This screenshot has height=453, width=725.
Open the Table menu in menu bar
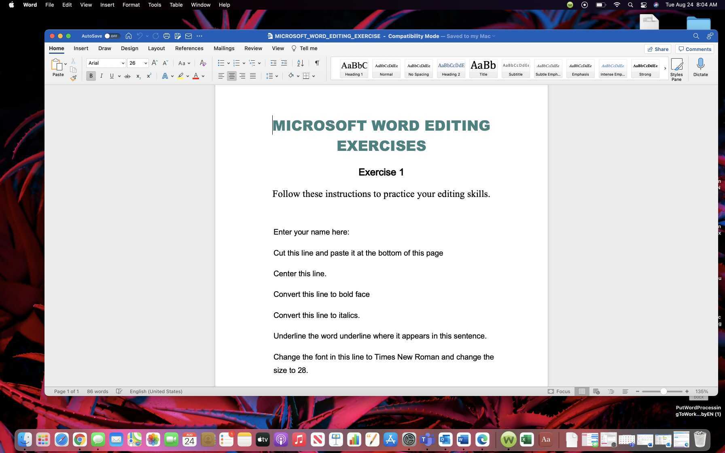tap(176, 5)
